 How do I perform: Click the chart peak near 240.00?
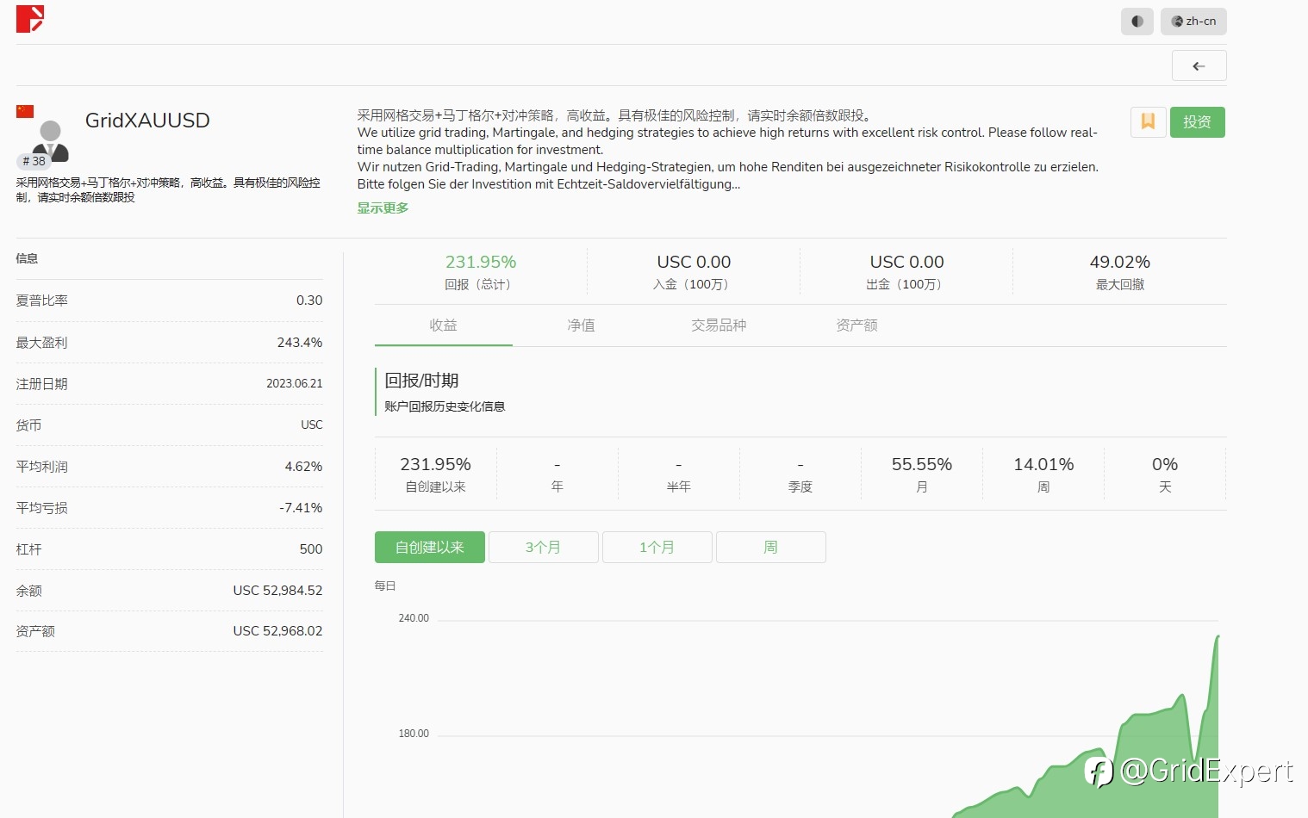click(1218, 636)
